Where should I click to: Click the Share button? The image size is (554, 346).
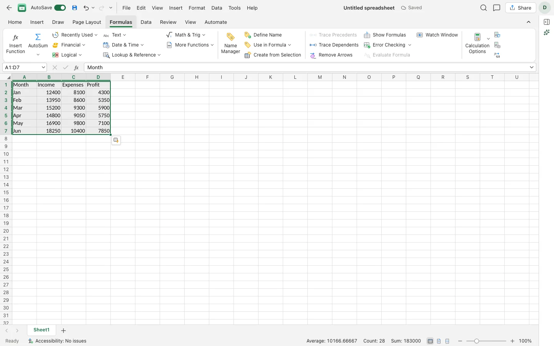tap(521, 8)
